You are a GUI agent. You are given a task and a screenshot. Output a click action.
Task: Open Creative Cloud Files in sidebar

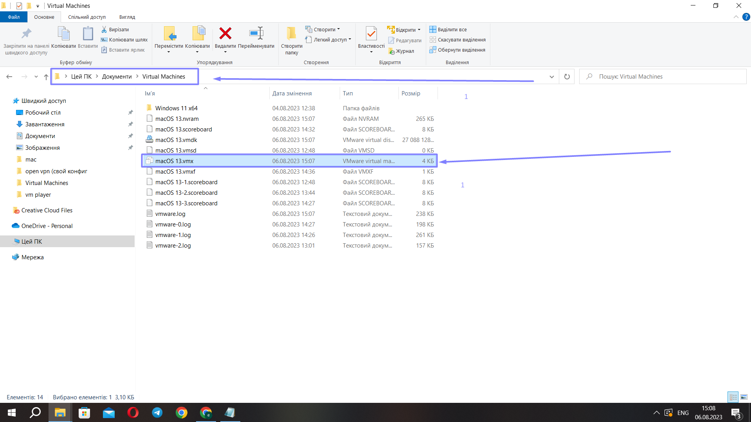point(47,210)
